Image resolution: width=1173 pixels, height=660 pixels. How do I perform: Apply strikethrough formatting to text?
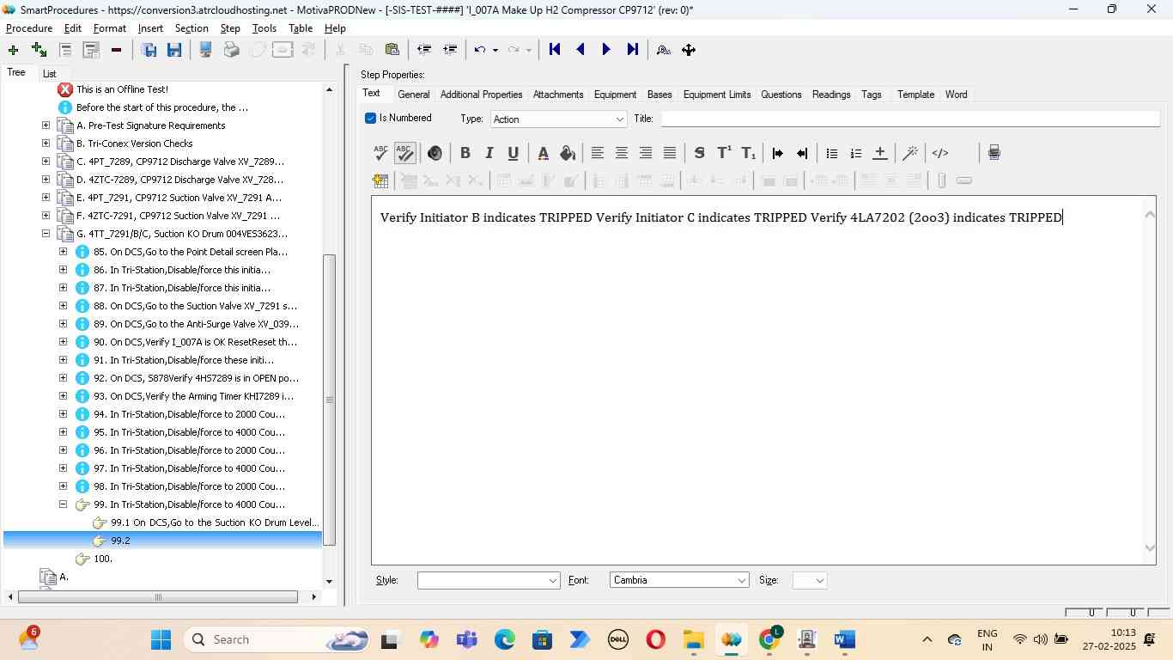tap(699, 153)
